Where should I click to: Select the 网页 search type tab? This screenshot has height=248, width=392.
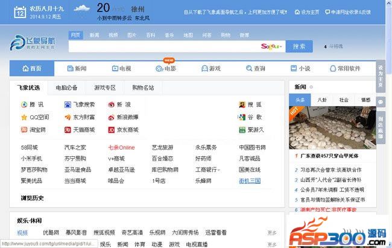[75, 35]
